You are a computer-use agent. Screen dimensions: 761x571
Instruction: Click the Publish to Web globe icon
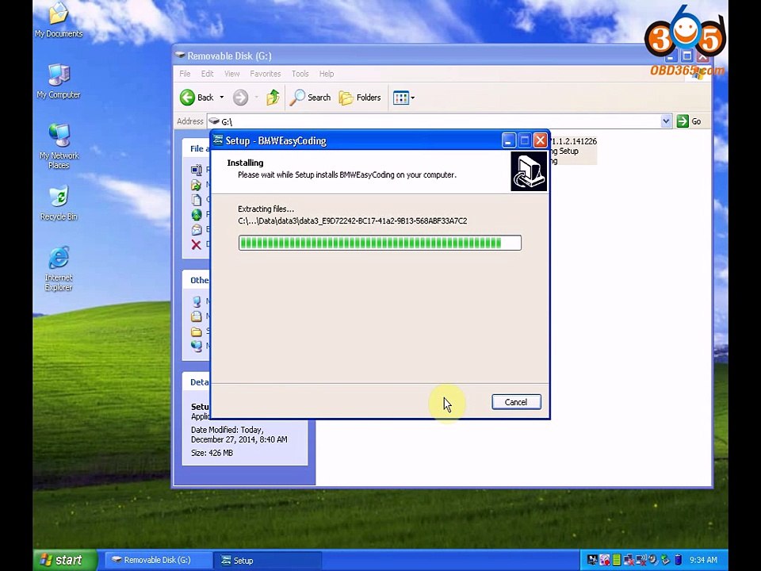[196, 215]
